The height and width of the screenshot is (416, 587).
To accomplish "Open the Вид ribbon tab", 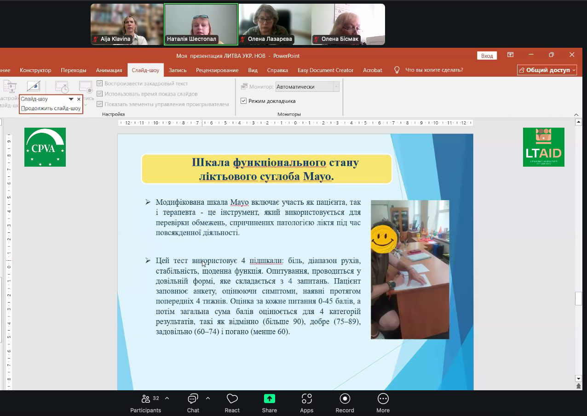I will [253, 70].
